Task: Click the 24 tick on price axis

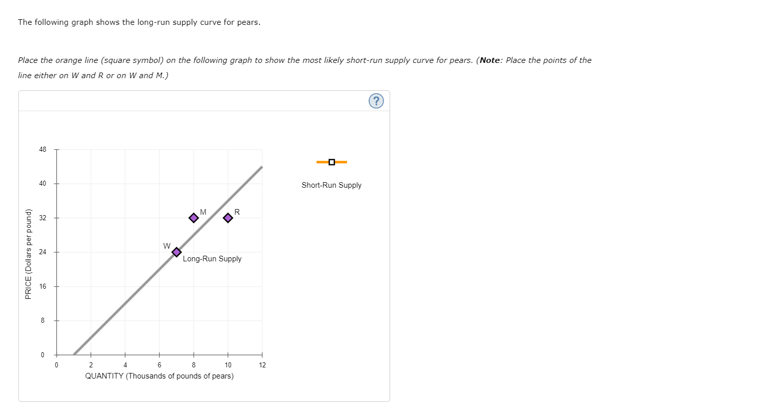Action: (x=42, y=252)
